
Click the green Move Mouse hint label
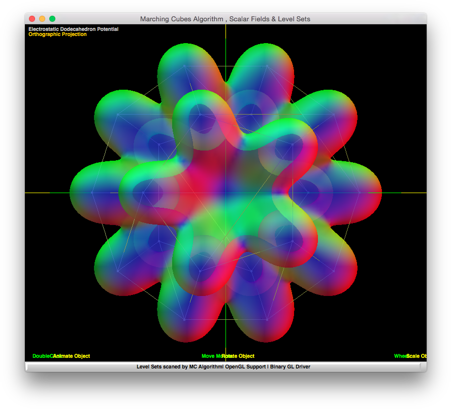210,356
